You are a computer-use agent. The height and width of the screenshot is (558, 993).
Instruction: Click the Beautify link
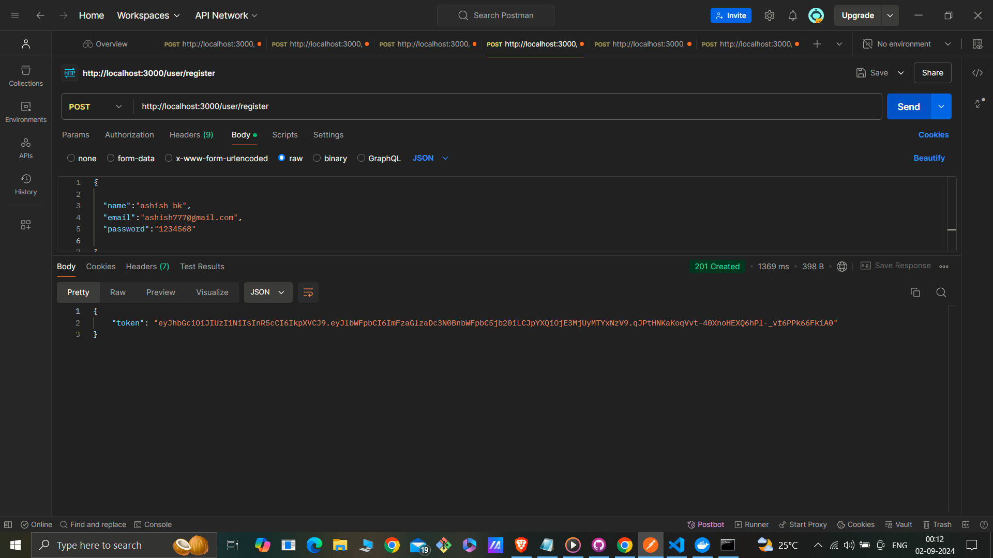click(x=929, y=158)
